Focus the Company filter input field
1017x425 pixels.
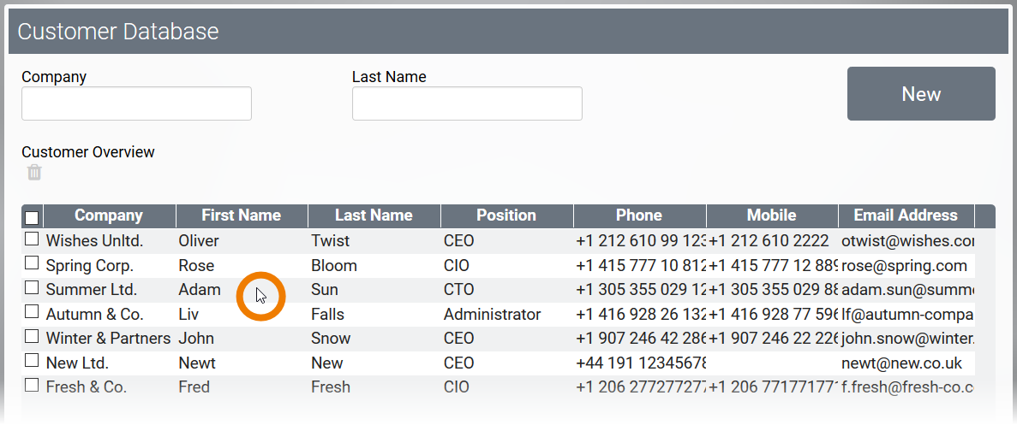(x=136, y=103)
